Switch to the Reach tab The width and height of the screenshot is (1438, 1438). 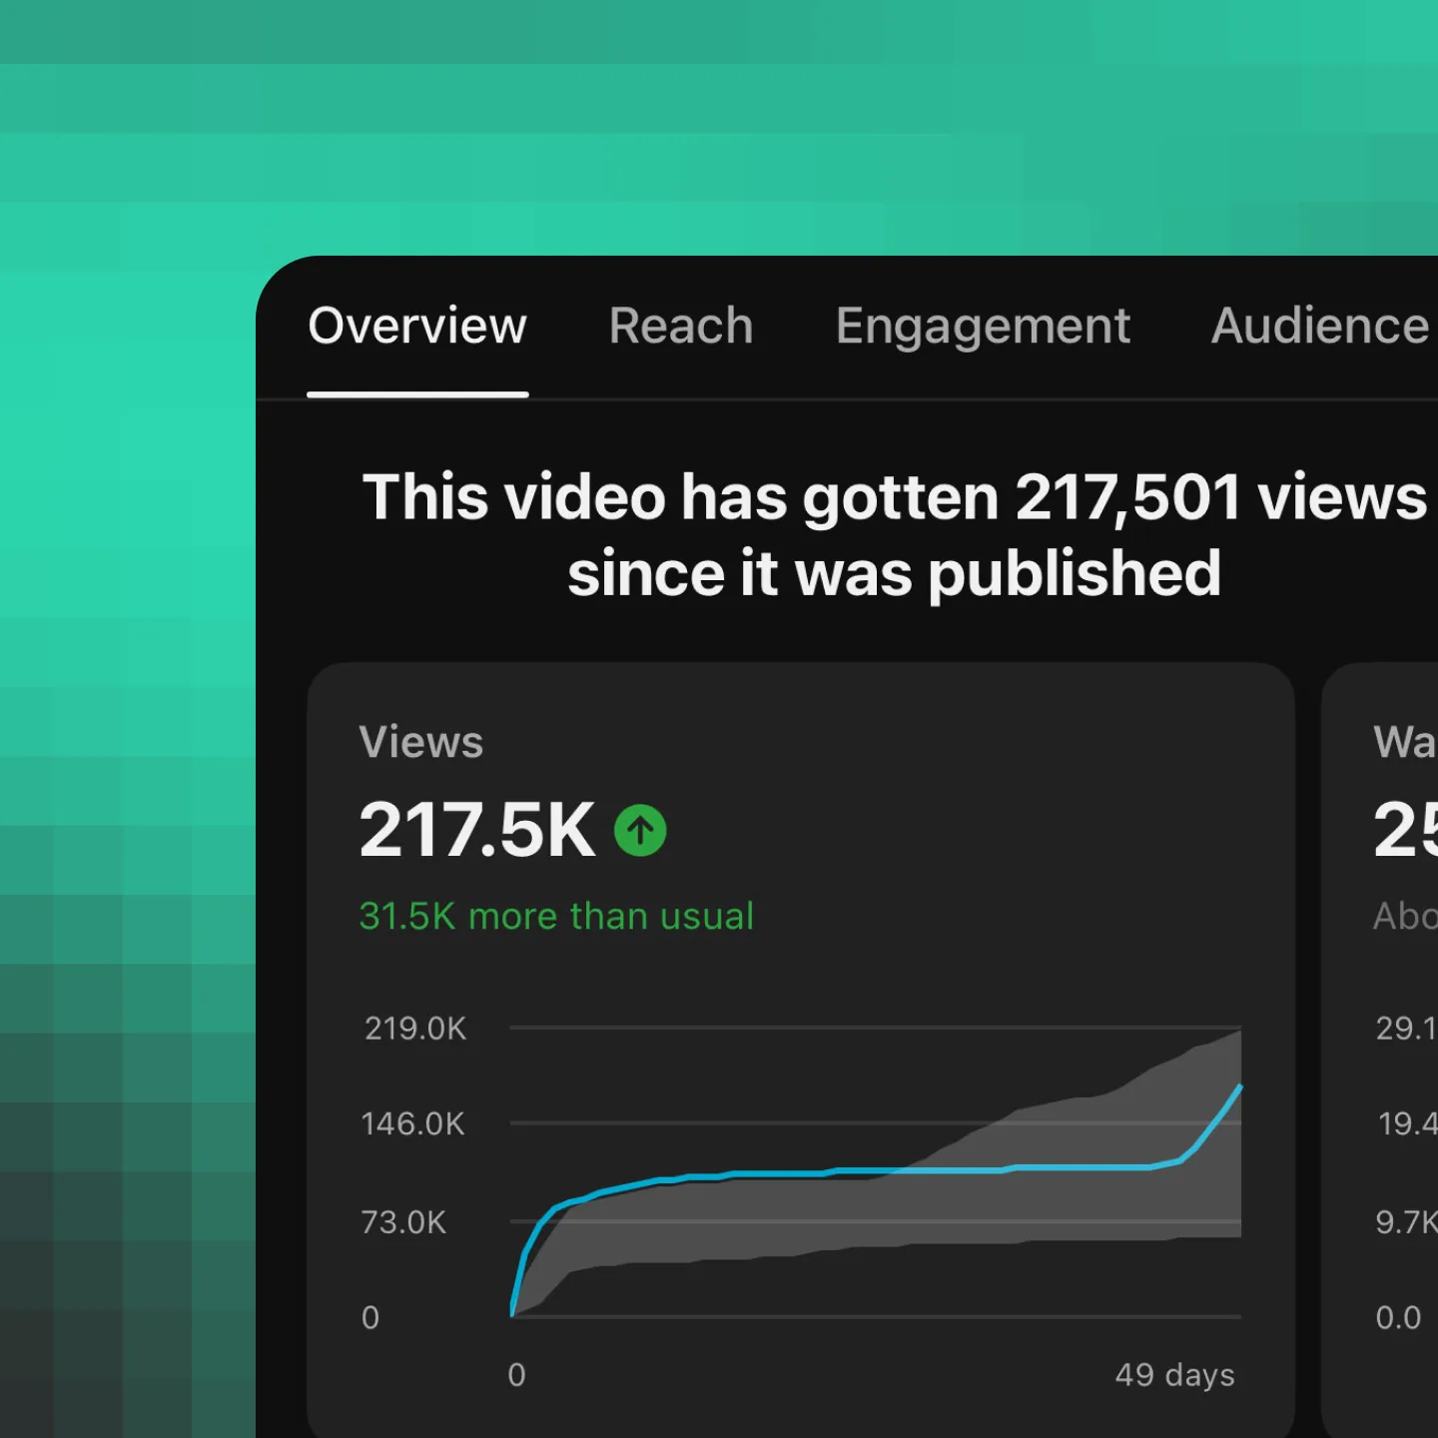coord(681,327)
